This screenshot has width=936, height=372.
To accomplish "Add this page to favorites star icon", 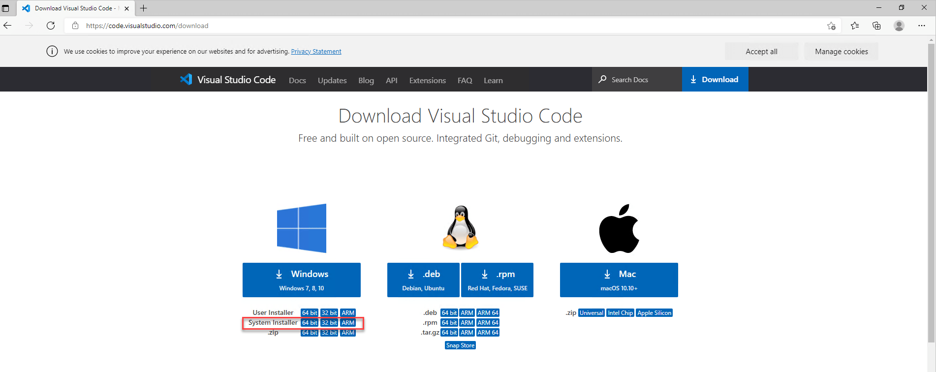I will 831,26.
